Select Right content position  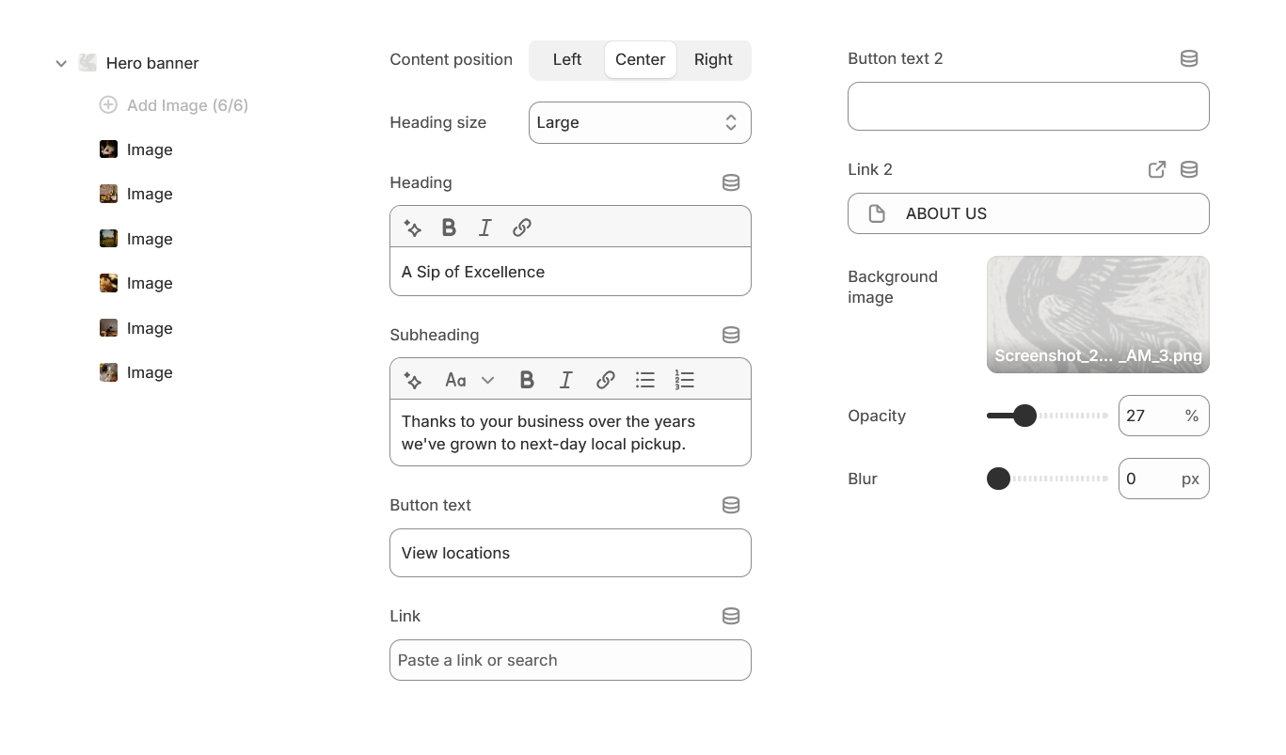713,59
